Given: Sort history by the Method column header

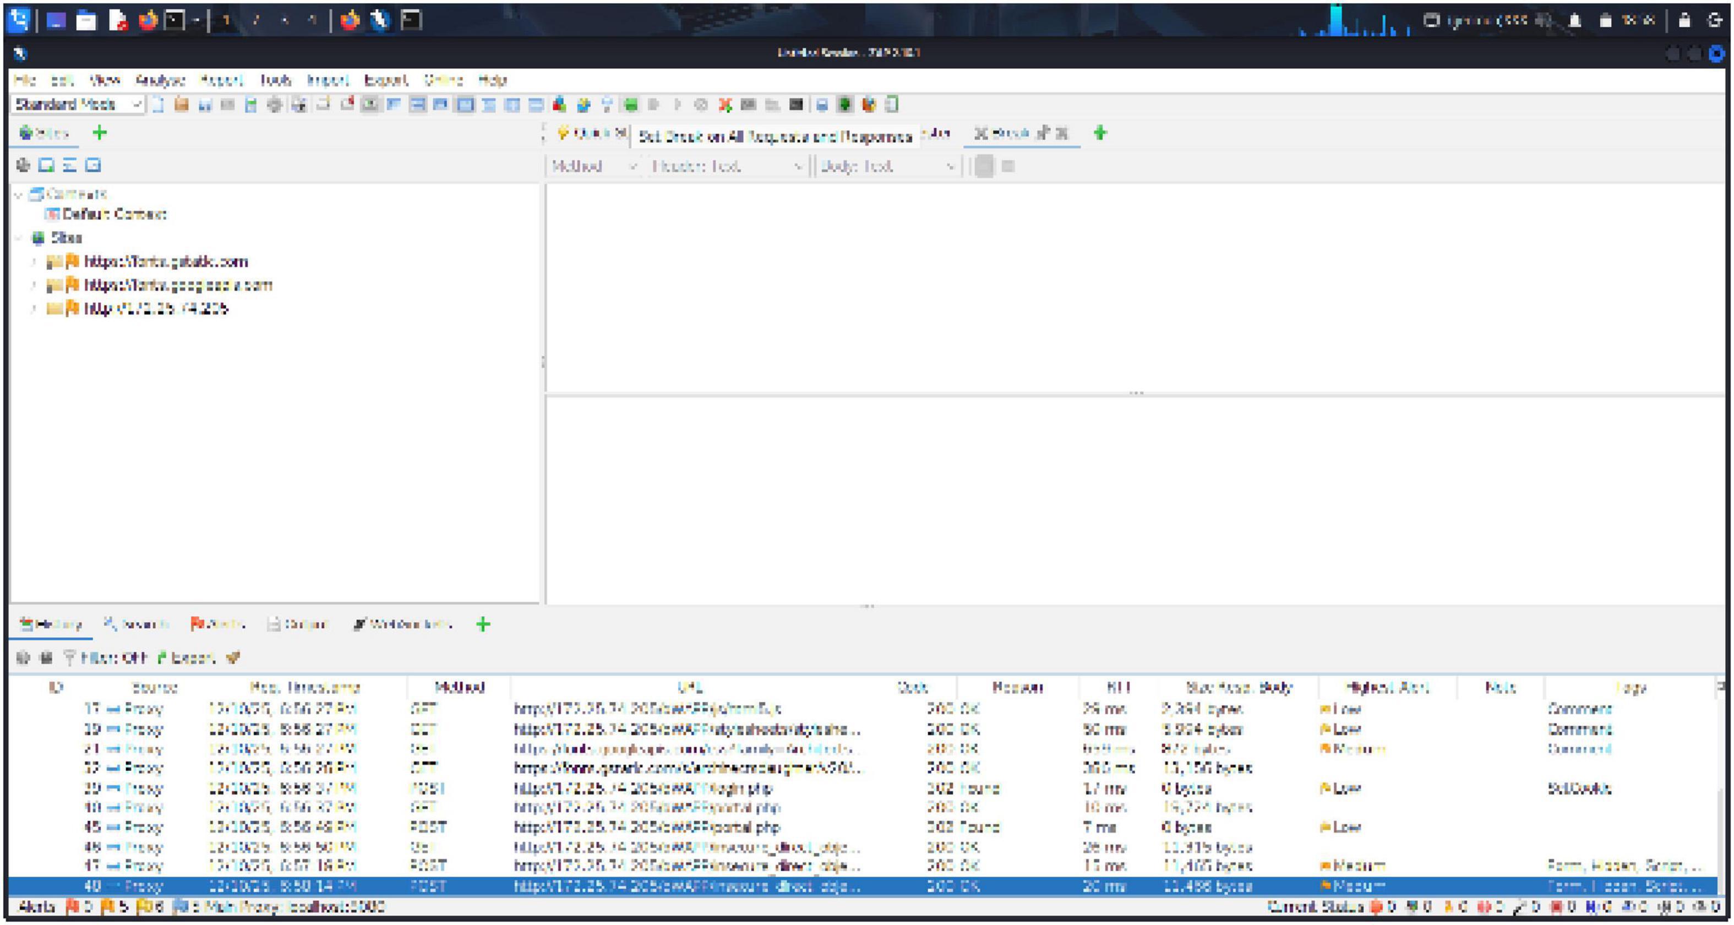Looking at the screenshot, I should 459,687.
